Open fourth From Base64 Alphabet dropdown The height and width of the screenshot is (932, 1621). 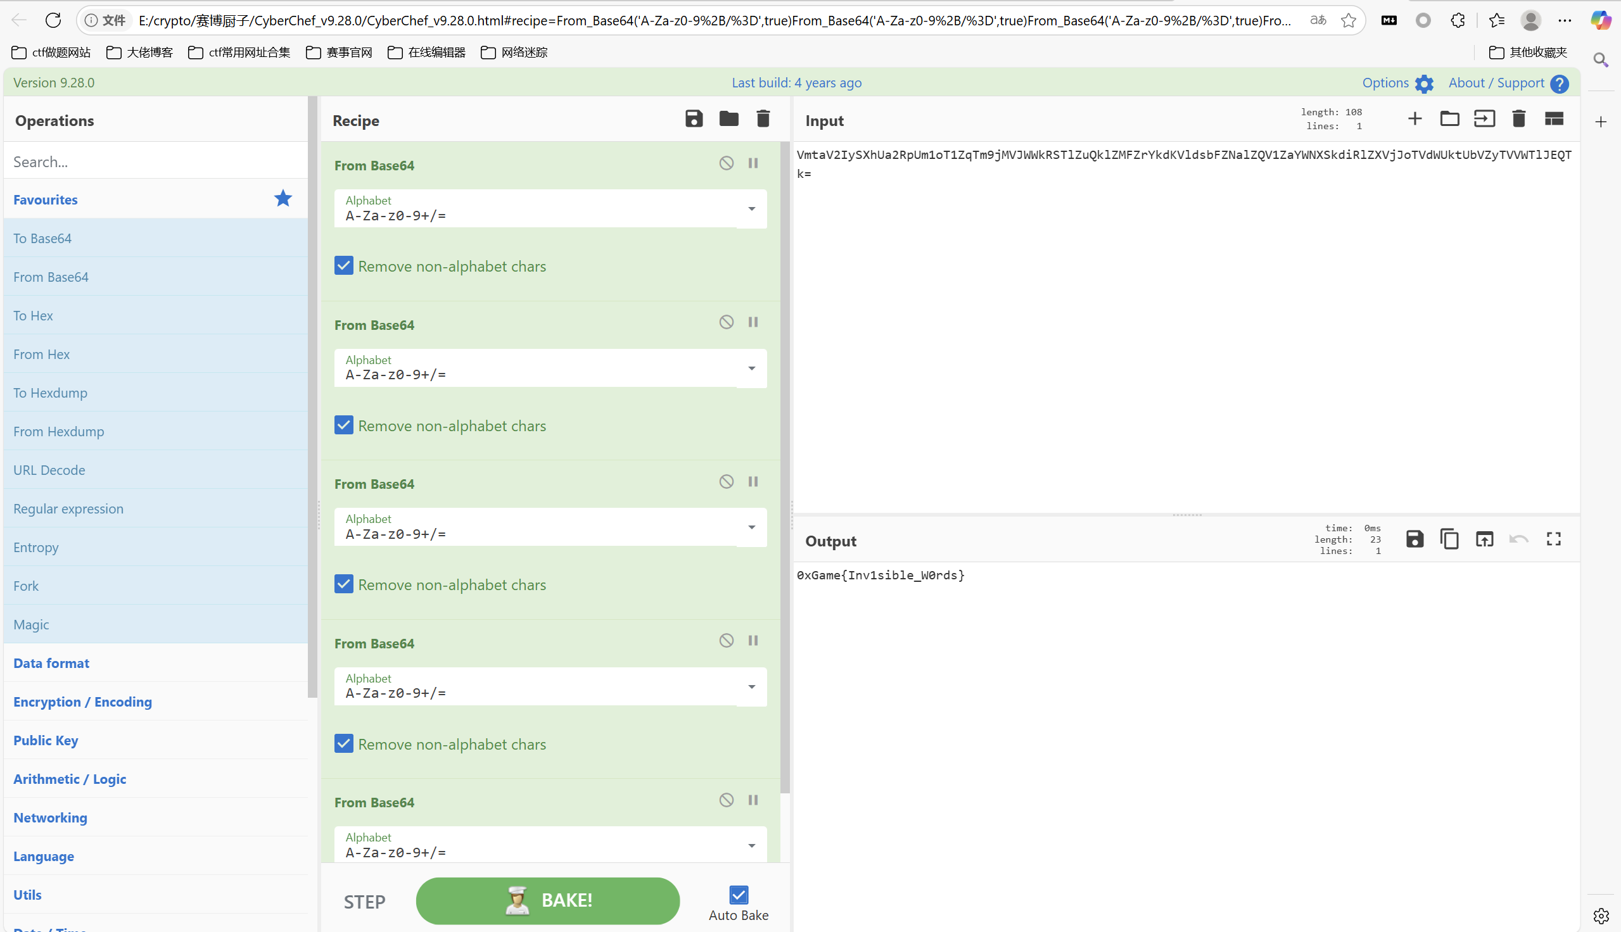click(x=752, y=687)
